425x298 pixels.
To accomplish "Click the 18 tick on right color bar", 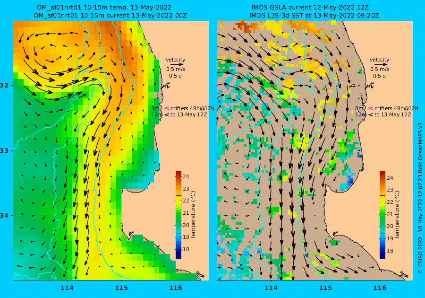I will coord(390,251).
